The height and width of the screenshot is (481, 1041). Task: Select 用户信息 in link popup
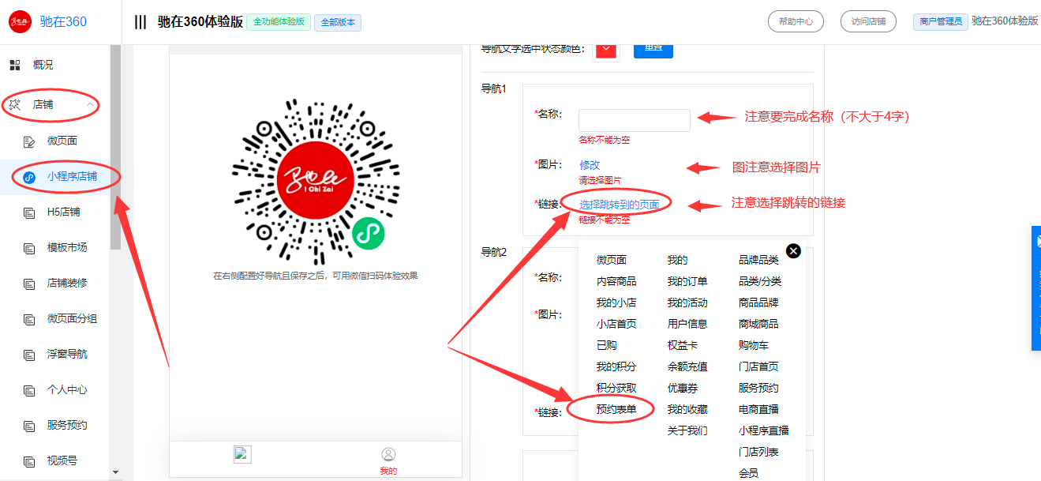tap(687, 324)
